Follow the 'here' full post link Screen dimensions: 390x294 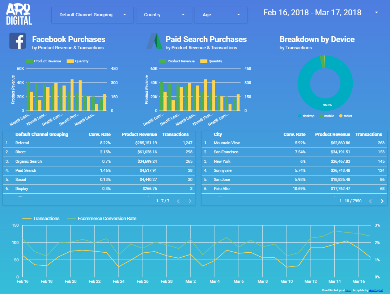[348, 290]
